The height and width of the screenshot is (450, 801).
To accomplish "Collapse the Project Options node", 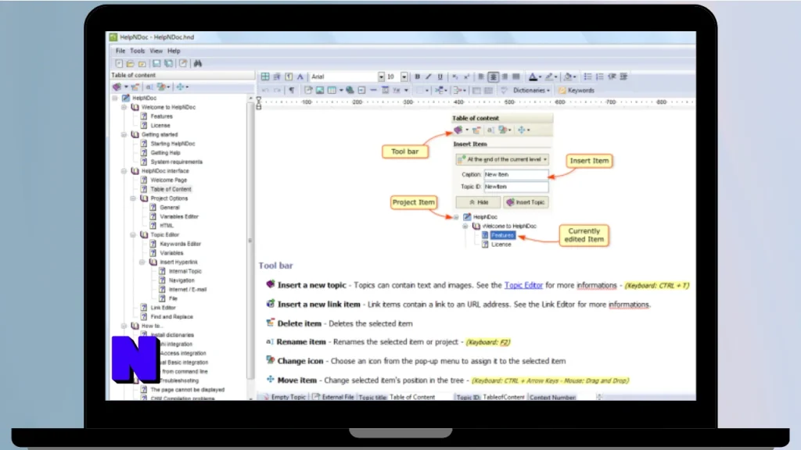I will (x=133, y=198).
